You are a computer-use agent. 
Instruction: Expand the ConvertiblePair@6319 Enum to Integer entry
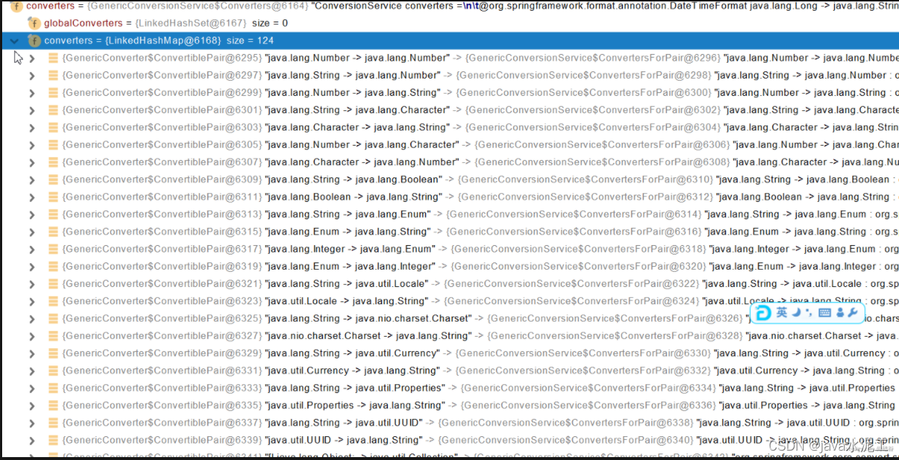[x=32, y=266]
